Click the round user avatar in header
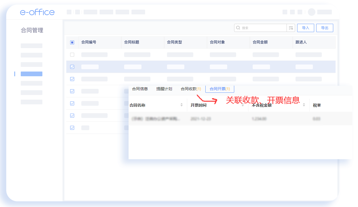Viewport: 358px width, 207px height. [x=312, y=12]
